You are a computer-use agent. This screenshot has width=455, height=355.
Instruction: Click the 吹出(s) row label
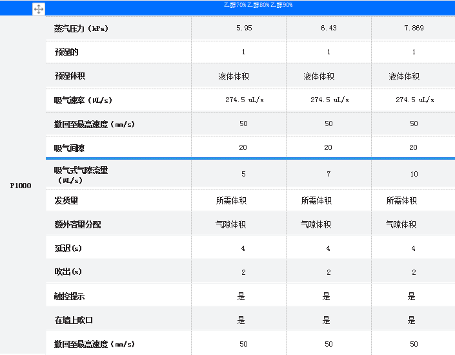coord(68,272)
